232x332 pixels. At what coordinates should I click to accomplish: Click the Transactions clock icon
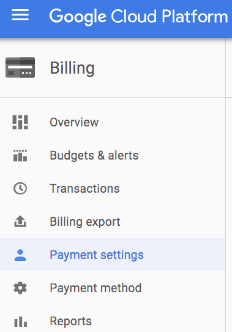coord(20,188)
